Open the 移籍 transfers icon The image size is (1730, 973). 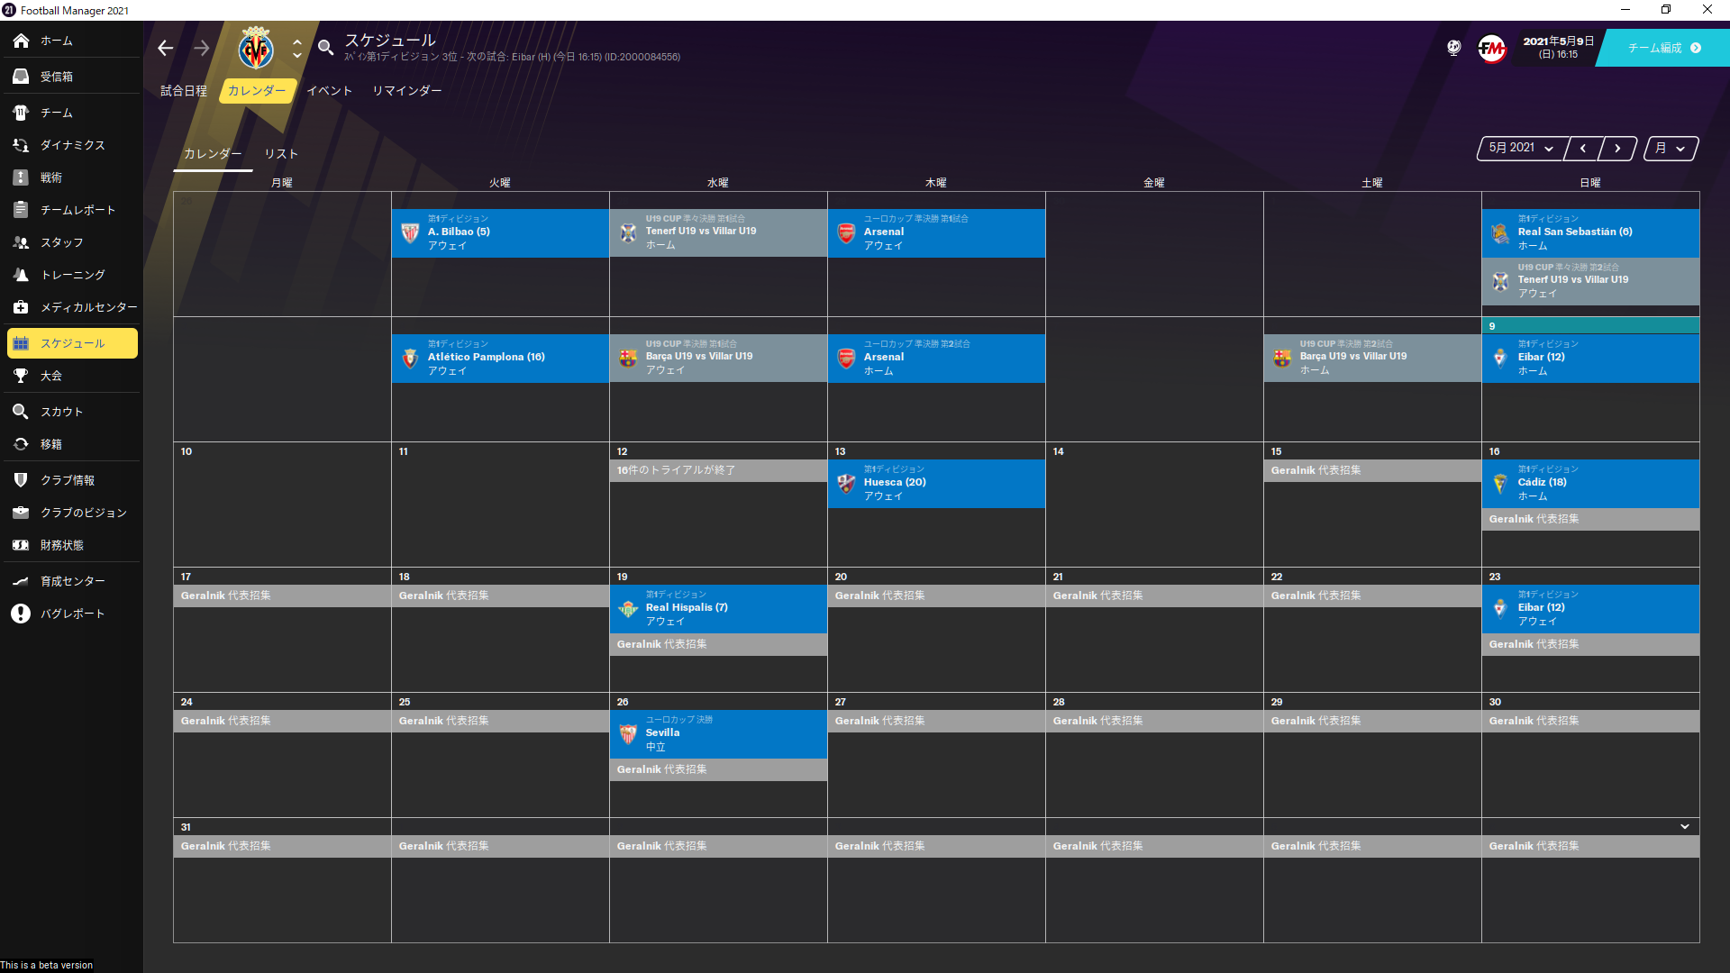21,444
